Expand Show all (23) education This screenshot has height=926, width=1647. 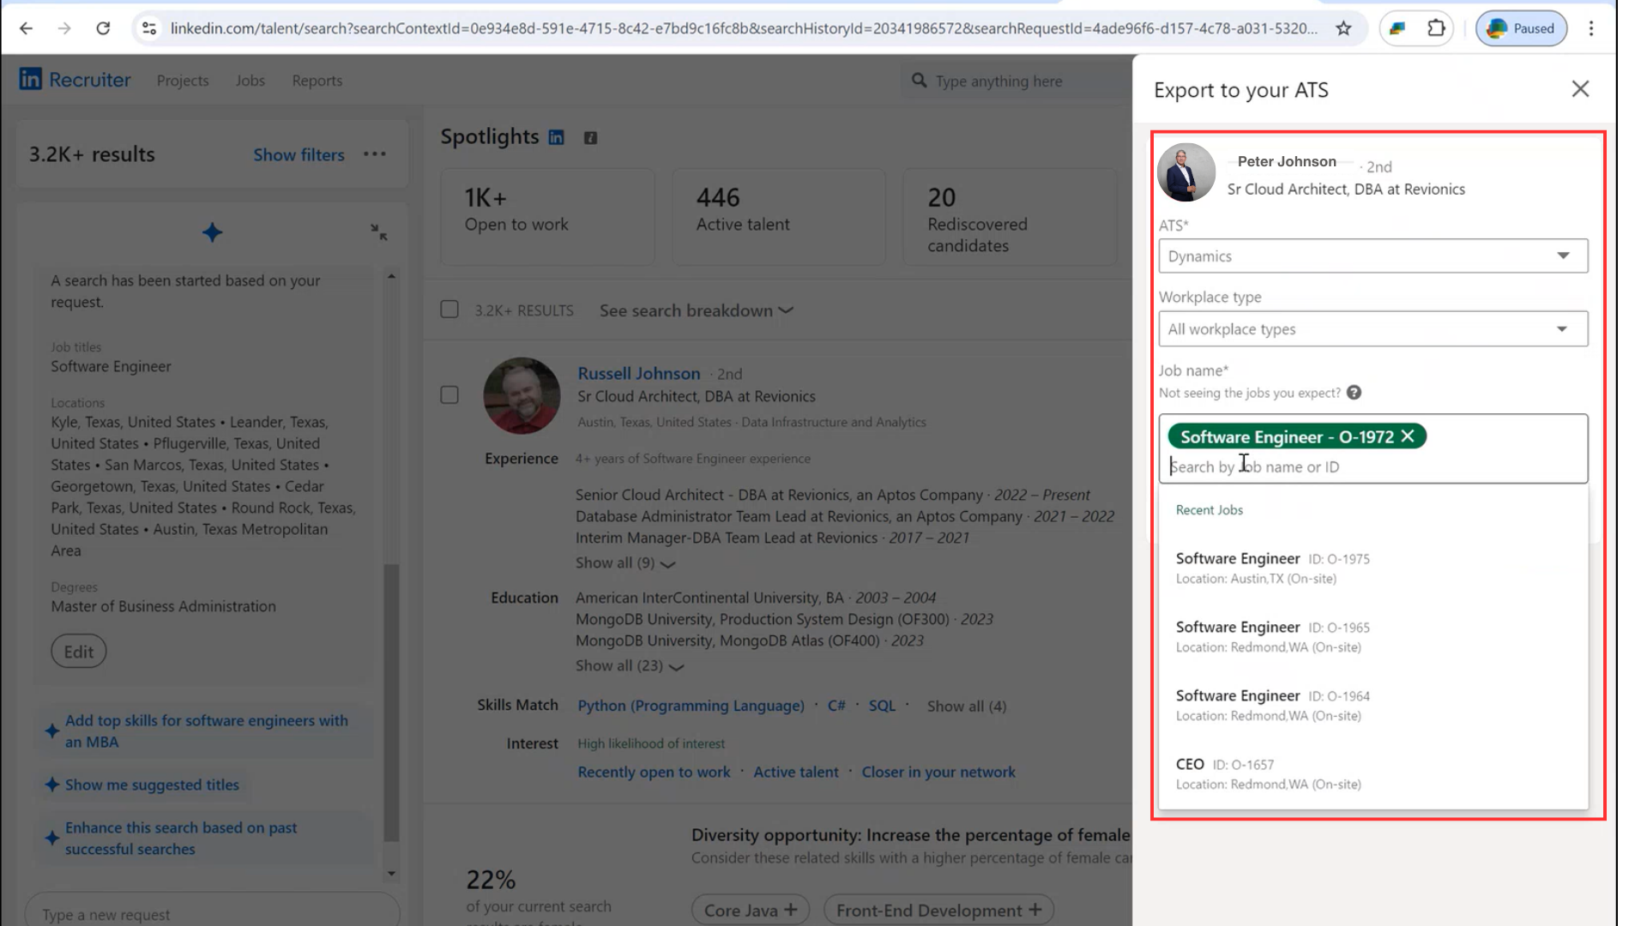630,666
